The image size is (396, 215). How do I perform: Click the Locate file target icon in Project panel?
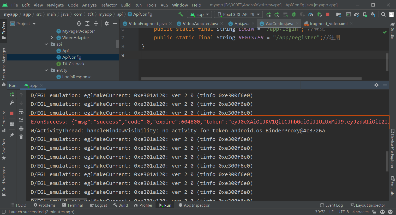[79, 24]
